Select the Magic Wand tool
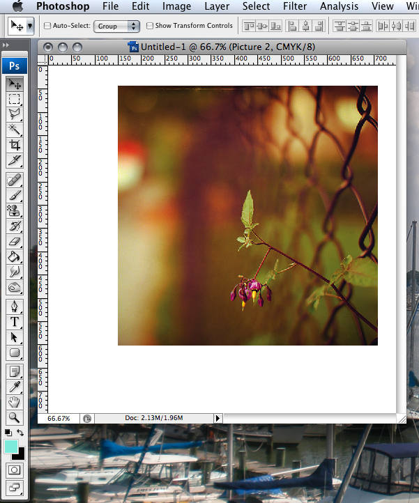Viewport: 419px width, 503px height. coord(15,130)
